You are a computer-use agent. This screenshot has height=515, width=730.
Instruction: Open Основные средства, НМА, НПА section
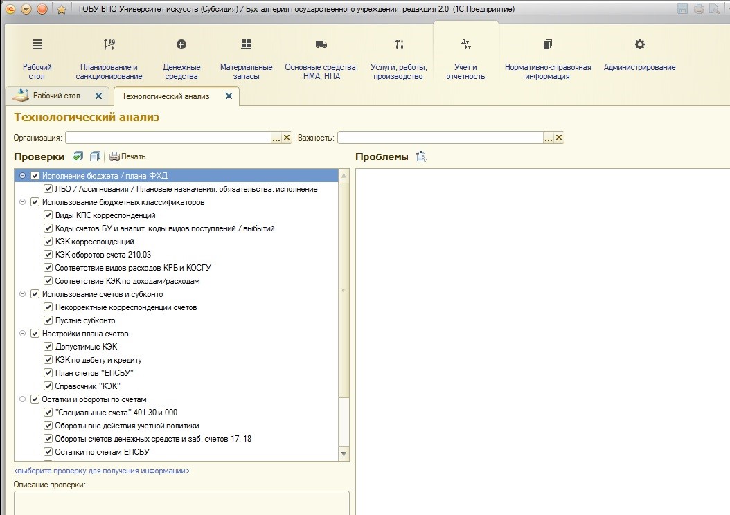pos(321,59)
